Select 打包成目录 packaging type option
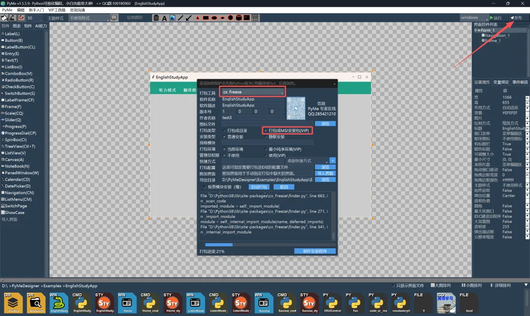The image size is (530, 316). (x=235, y=131)
